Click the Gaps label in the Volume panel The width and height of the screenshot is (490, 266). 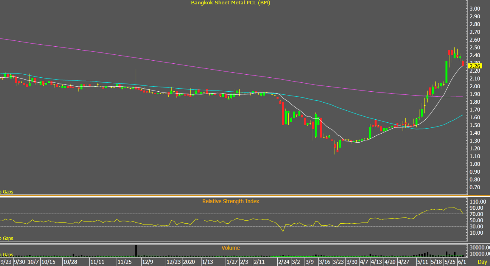coord(8,255)
